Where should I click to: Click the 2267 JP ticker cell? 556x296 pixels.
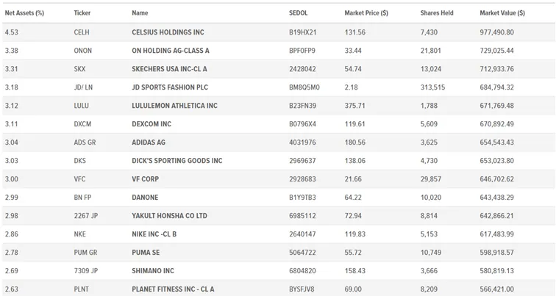[86, 216]
